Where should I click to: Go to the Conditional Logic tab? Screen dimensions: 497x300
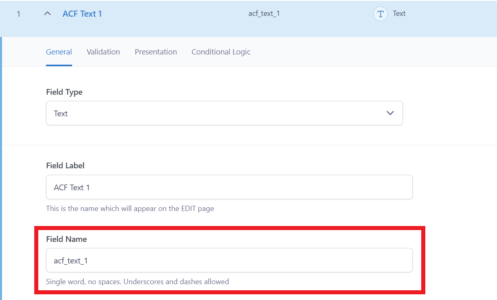point(221,52)
